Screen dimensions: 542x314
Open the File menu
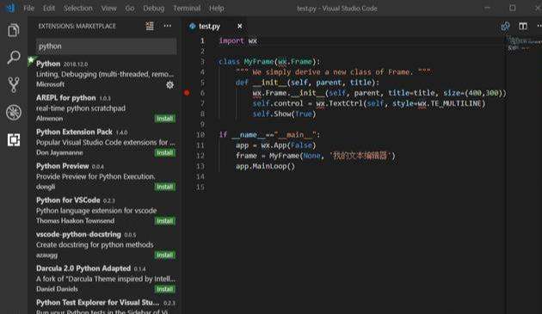click(29, 9)
